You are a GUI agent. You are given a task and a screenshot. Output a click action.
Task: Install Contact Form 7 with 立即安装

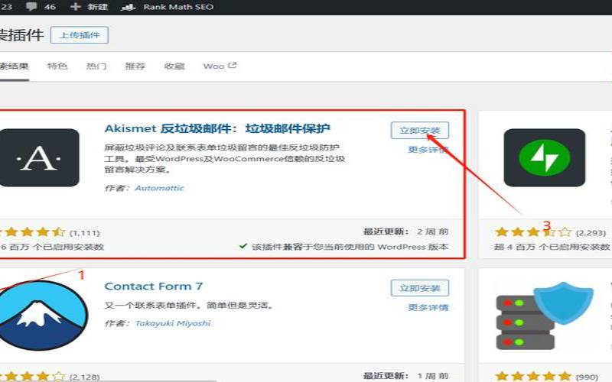419,288
